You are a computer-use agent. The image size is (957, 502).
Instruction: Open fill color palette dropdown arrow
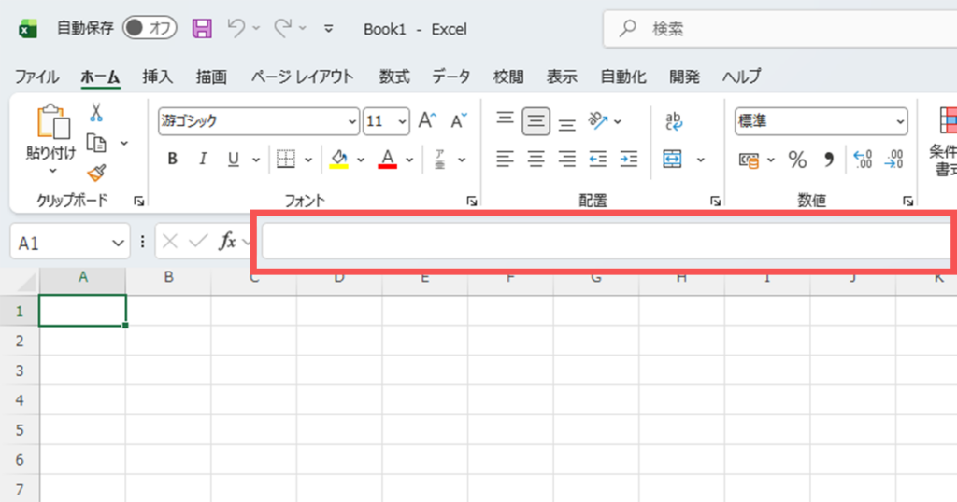(361, 160)
